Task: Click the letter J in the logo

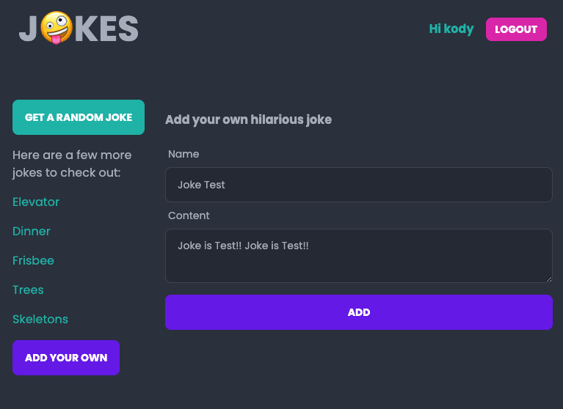Action: (x=28, y=30)
